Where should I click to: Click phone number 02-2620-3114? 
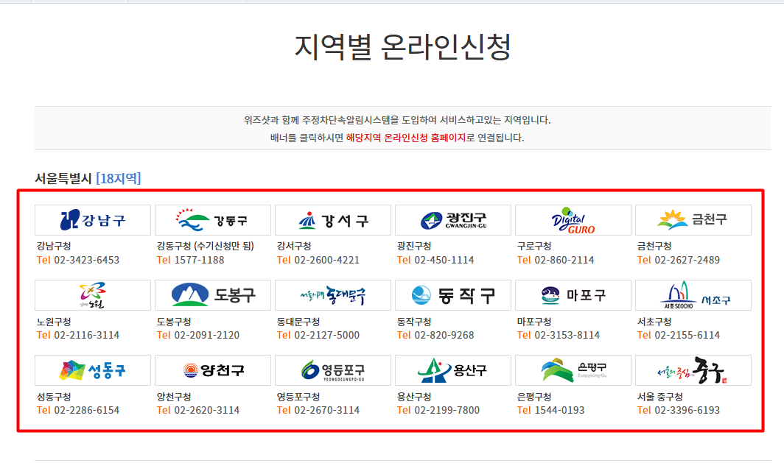pos(206,410)
